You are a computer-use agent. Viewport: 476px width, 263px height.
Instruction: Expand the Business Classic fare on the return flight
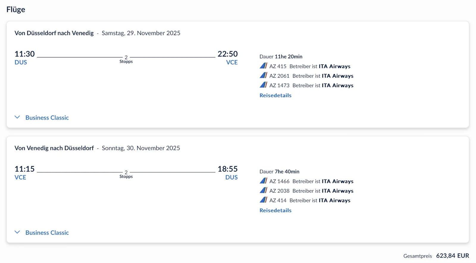click(47, 232)
